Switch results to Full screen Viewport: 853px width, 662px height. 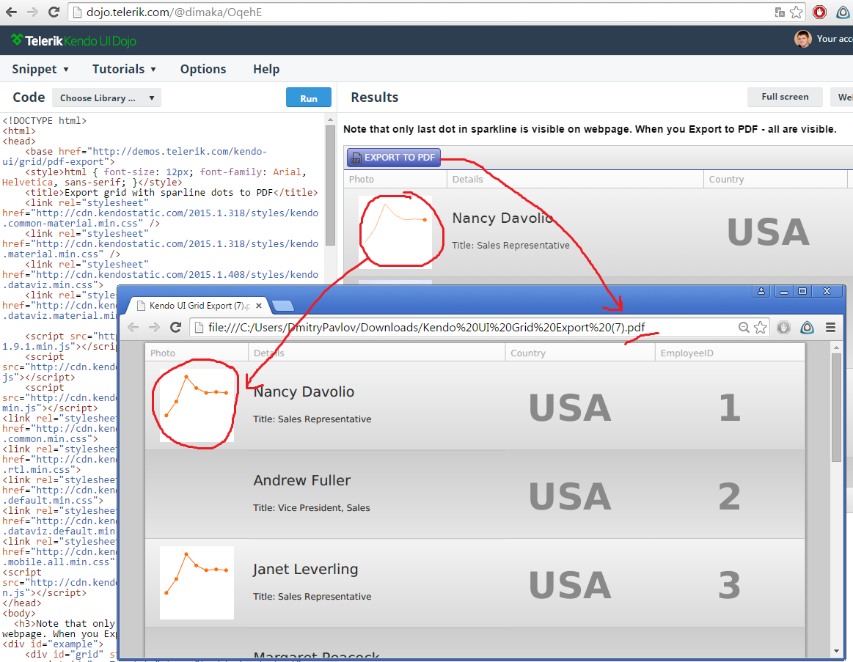pyautogui.click(x=785, y=97)
